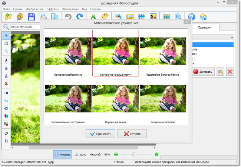Select the blur drop tool
Viewport: 241px width, 167px height.
click(6, 68)
